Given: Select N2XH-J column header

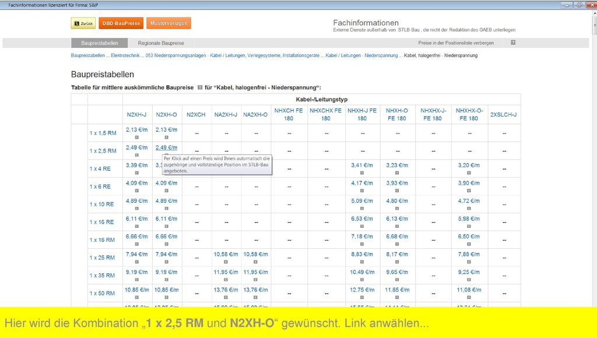Looking at the screenshot, I should point(136,115).
